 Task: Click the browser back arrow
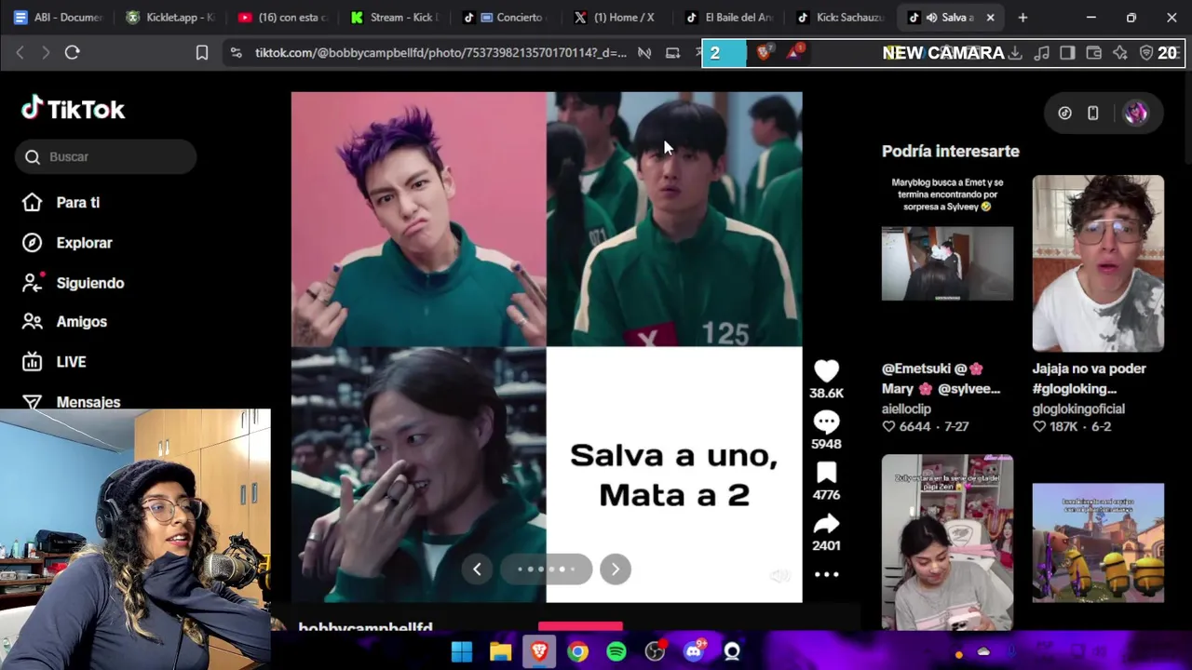click(20, 53)
